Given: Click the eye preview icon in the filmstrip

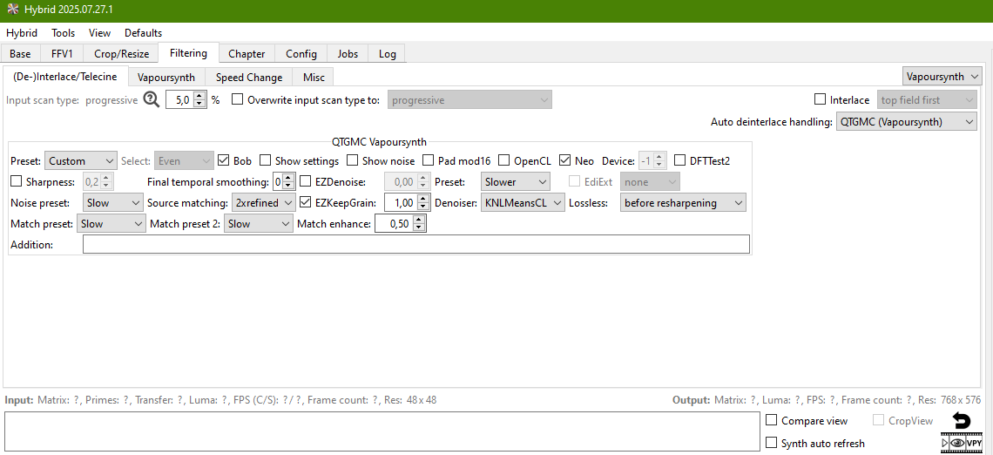Looking at the screenshot, I should click(957, 443).
